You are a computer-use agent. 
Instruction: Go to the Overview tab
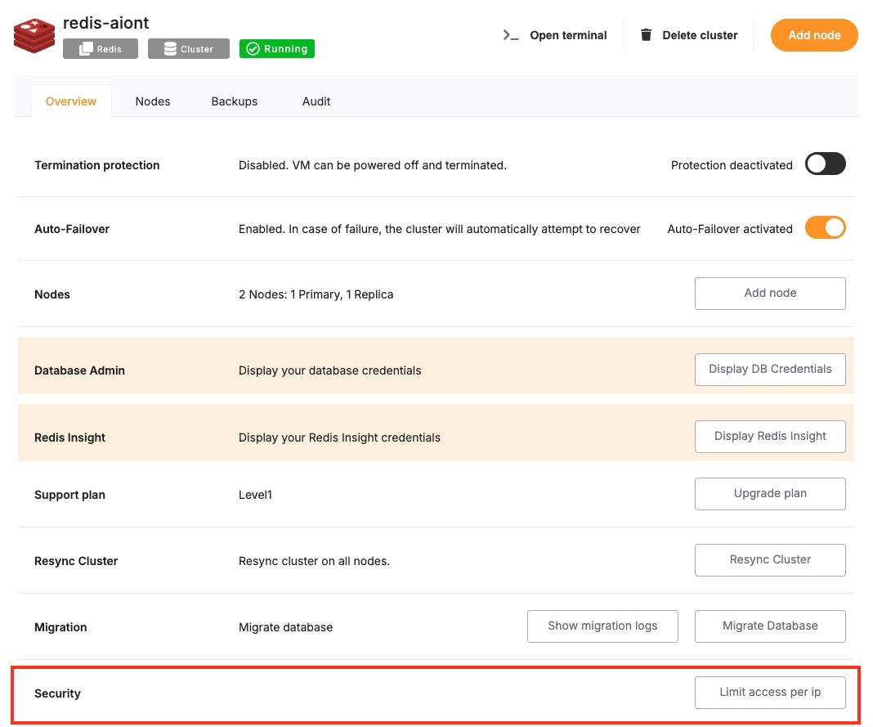coord(71,101)
